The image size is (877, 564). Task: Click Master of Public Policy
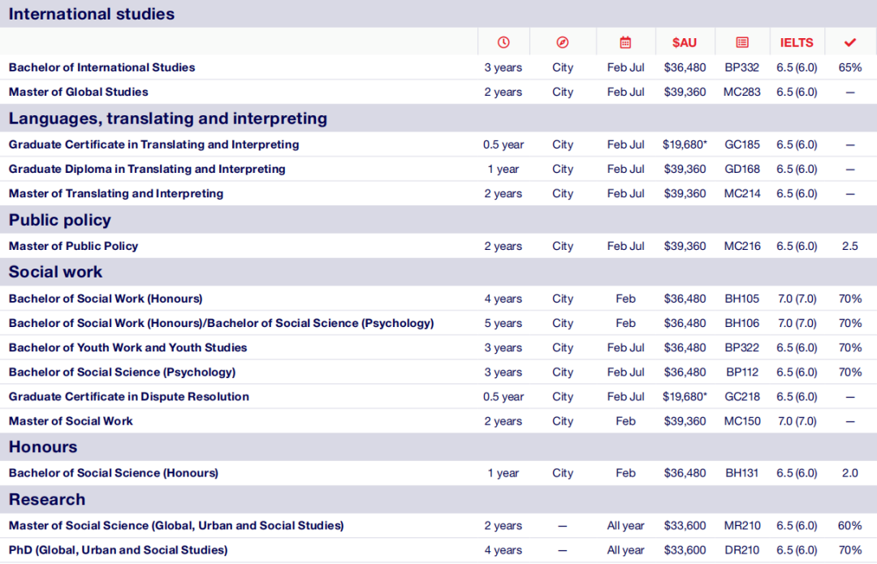point(73,247)
